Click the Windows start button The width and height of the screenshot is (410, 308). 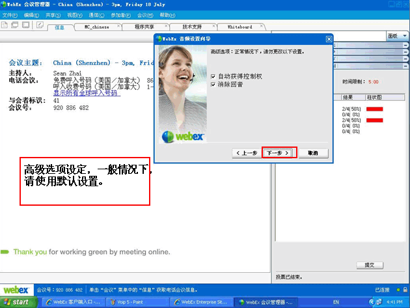[18, 302]
